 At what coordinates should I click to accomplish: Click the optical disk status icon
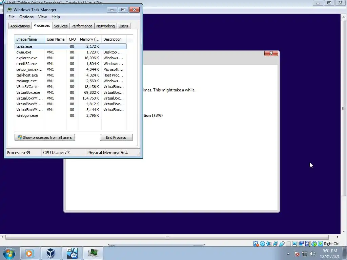tap(263, 244)
